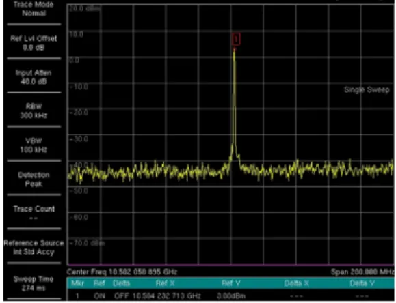
Task: Click the Delta Y column header
Action: [x=362, y=283]
